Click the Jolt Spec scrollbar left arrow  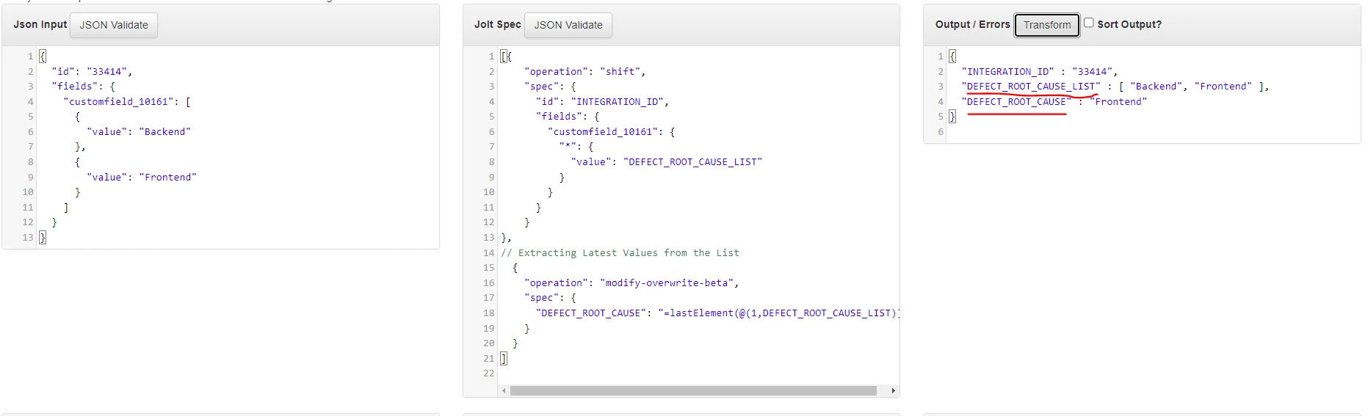click(x=504, y=390)
